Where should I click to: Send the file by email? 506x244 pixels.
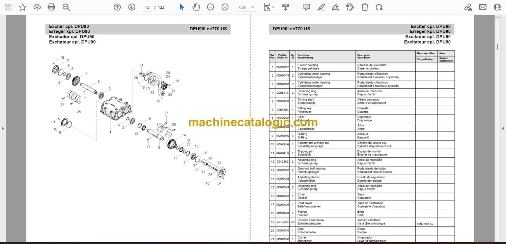[483, 7]
